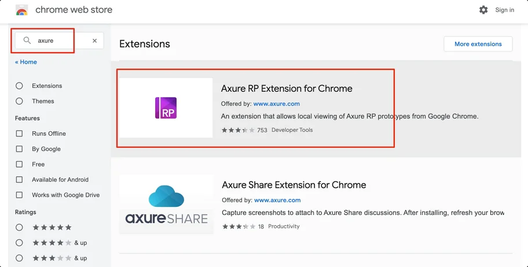528x267 pixels.
Task: Check Available for Android filter
Action: point(19,180)
